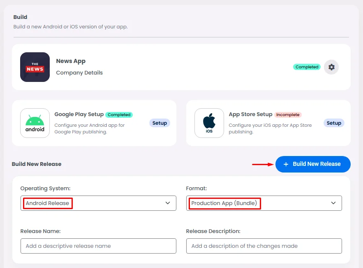
Task: Click the Company Details link
Action: 79,73
